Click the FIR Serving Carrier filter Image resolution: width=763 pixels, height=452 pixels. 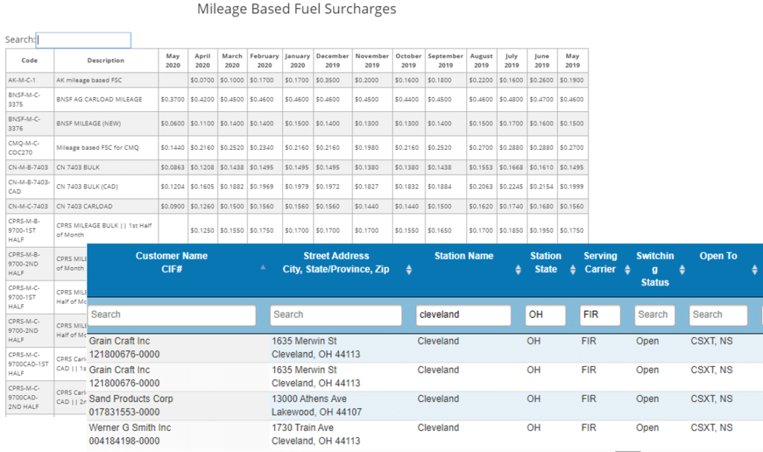click(x=600, y=315)
